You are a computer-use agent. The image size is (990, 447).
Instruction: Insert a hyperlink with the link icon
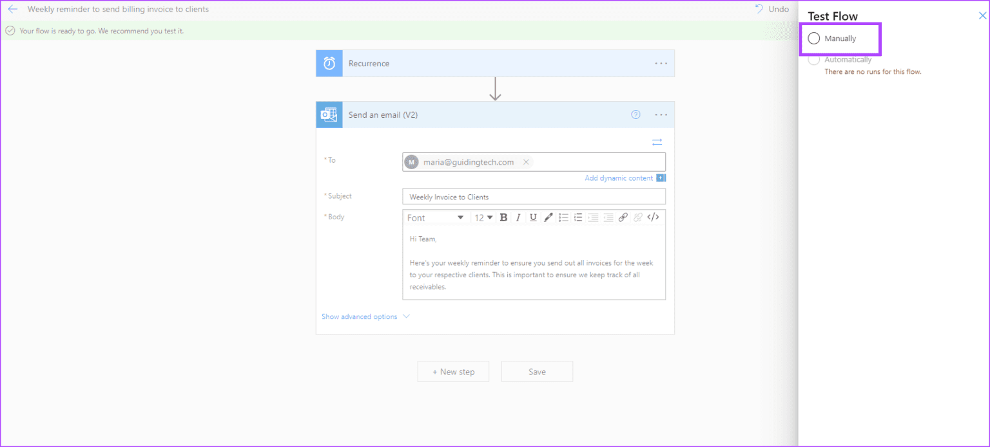[x=623, y=217]
